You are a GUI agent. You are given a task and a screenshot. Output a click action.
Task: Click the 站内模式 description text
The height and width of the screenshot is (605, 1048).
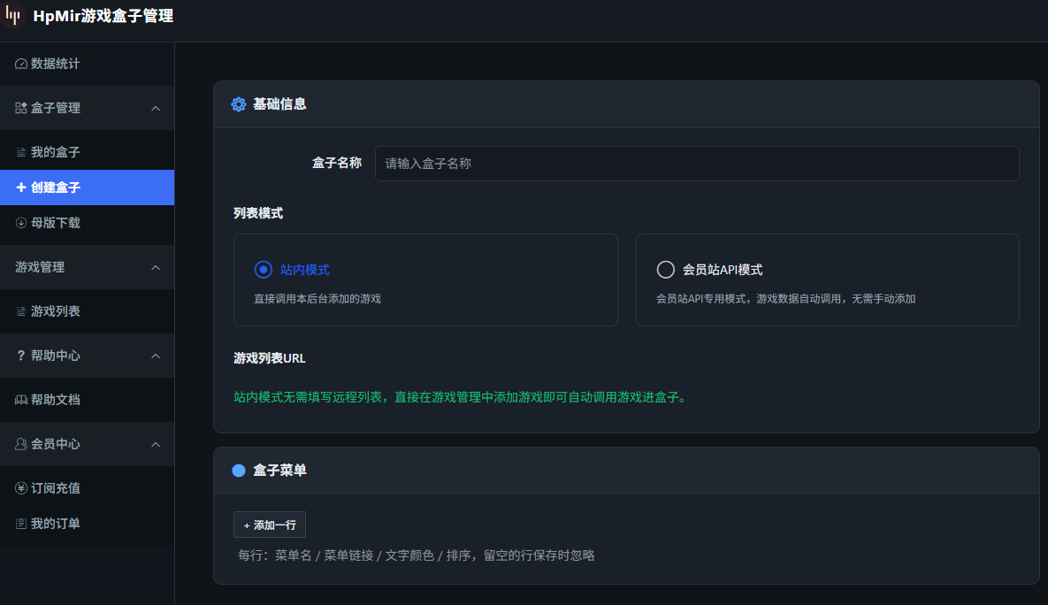click(317, 299)
